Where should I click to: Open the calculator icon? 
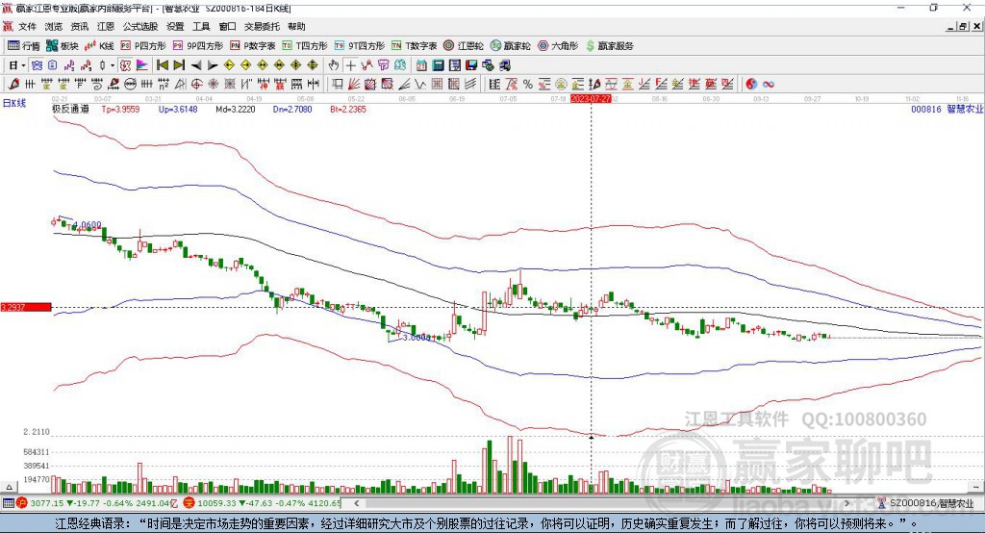click(439, 65)
